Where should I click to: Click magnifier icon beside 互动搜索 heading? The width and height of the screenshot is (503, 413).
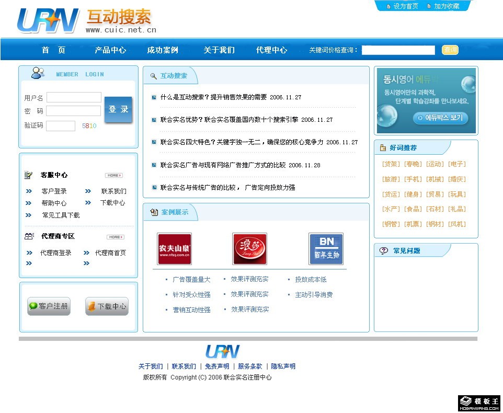(154, 76)
